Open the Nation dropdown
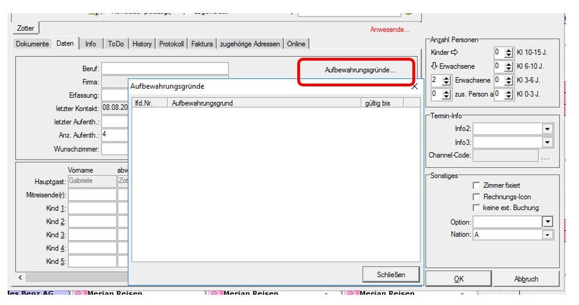The width and height of the screenshot is (579, 305). coord(548,235)
